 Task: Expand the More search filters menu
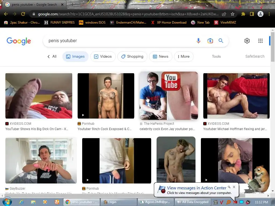tap(184, 56)
